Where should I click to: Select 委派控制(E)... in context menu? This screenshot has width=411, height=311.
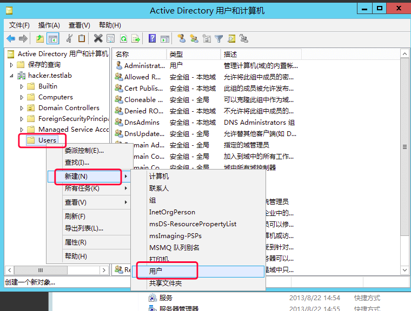tap(89, 151)
